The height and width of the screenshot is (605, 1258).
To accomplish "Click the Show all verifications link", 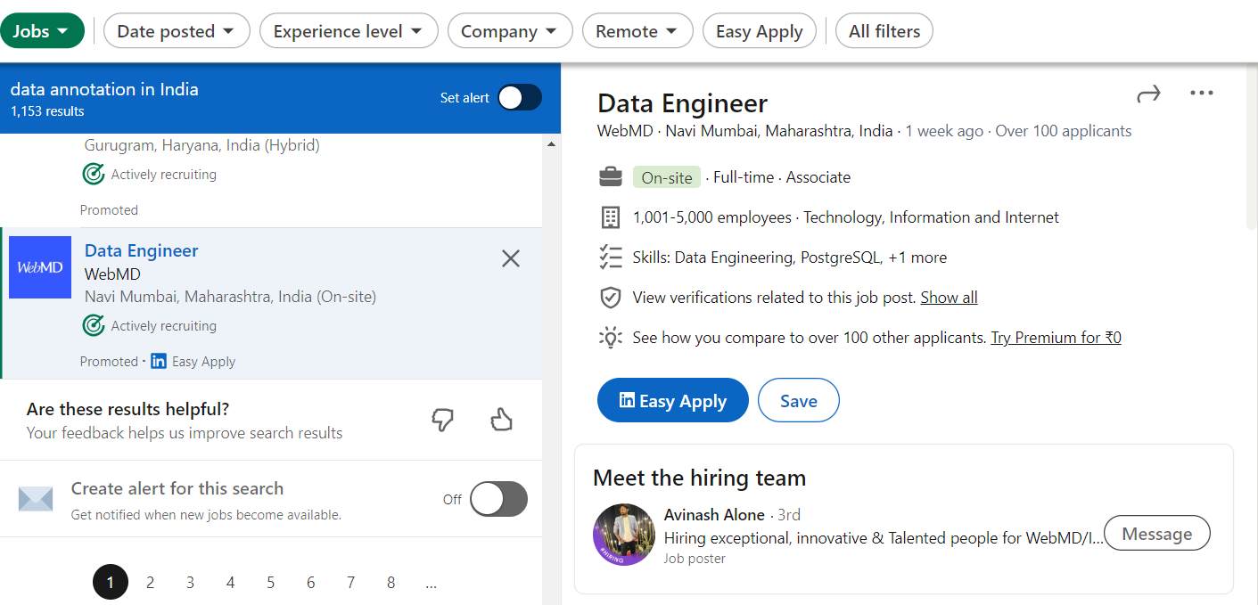I will (x=949, y=298).
